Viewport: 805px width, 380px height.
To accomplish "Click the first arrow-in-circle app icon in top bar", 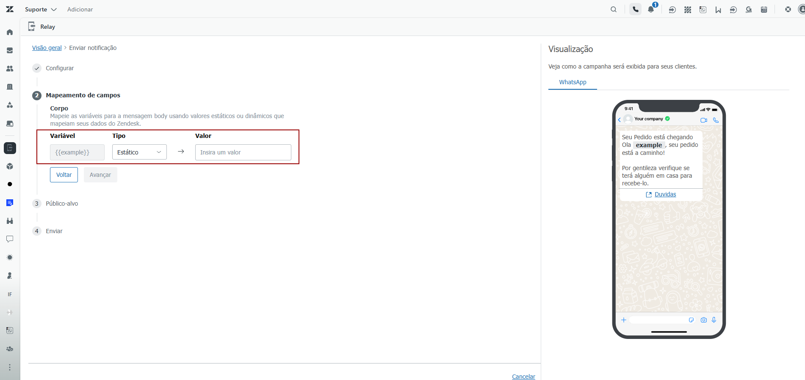I will click(x=672, y=10).
